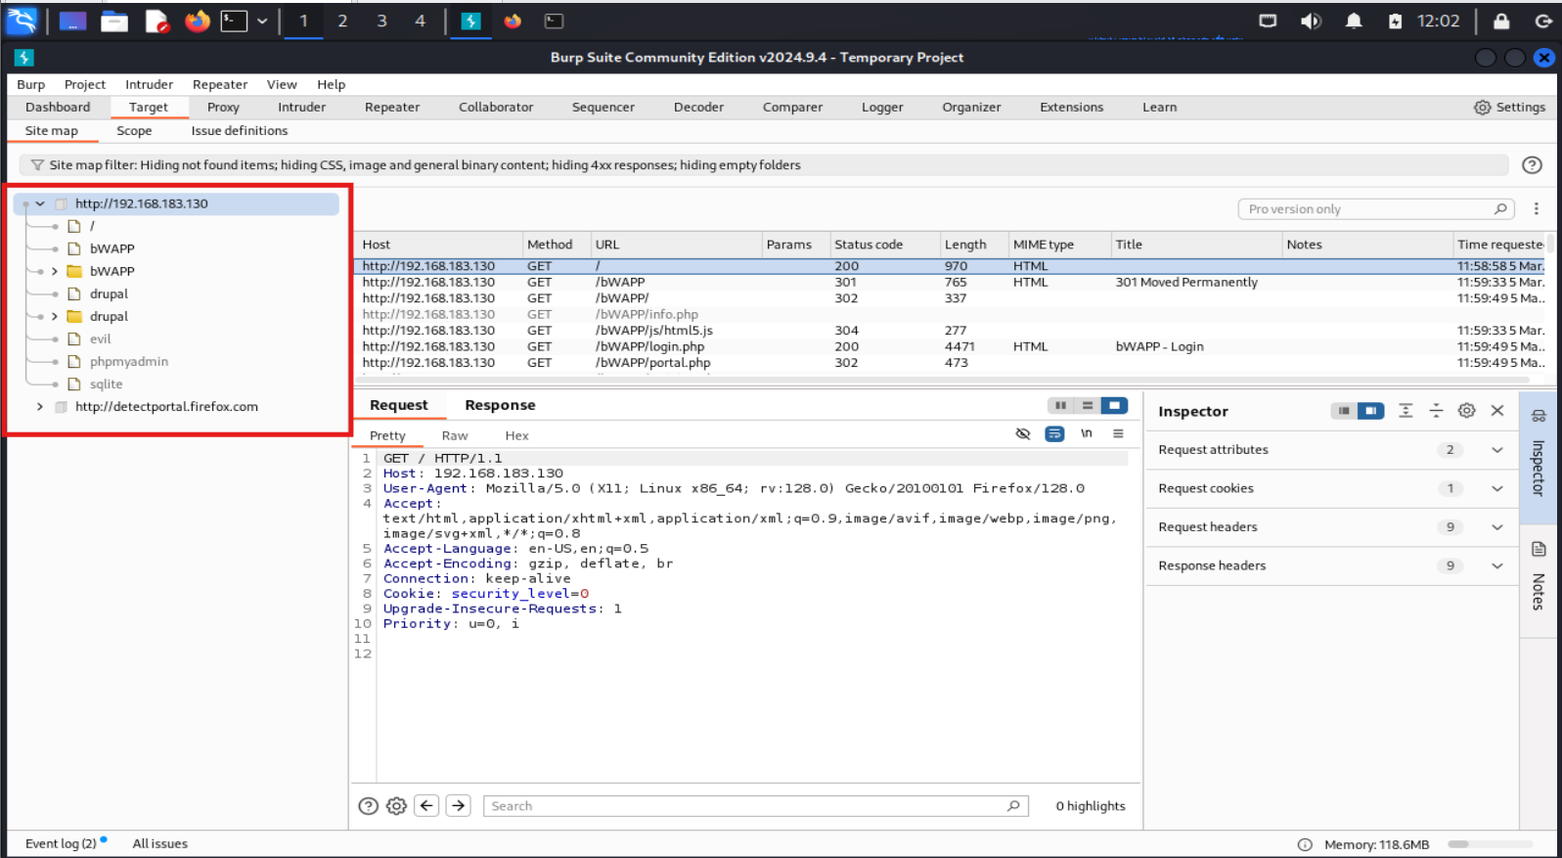Screen dimensions: 1562x858
Task: Select the /bWAPP/login.php table row
Action: 949,346
